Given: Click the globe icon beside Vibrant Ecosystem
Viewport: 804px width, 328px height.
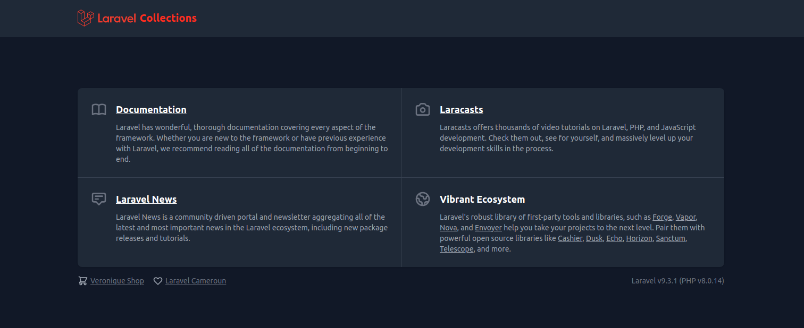Looking at the screenshot, I should coord(423,199).
